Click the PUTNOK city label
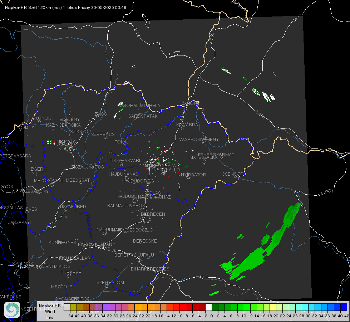 (42, 118)
